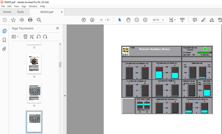Delete selected page with trash icon
This screenshot has width=222, height=134.
(25, 37)
